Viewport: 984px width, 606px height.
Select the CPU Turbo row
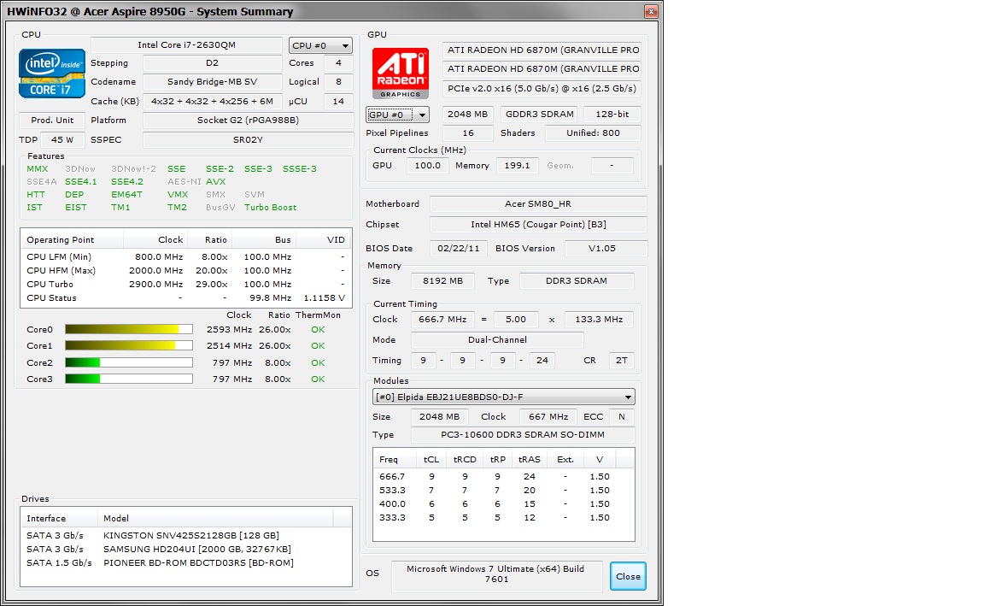point(185,285)
